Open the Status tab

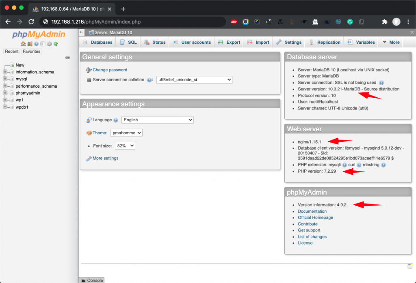coord(155,42)
